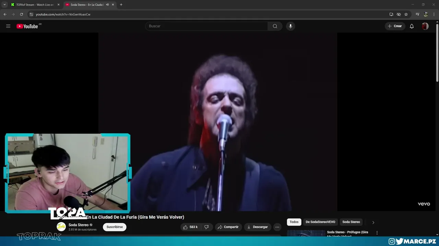Close the Soda Stereo tab
The width and height of the screenshot is (439, 246).
click(113, 5)
